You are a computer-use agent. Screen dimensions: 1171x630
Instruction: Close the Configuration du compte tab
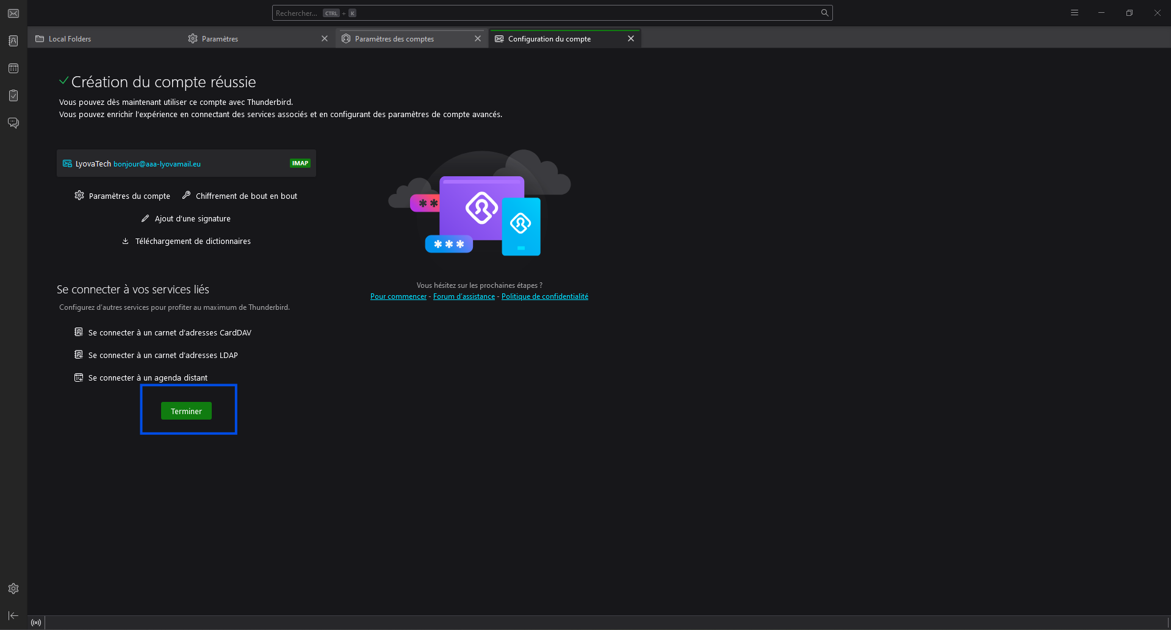click(631, 38)
